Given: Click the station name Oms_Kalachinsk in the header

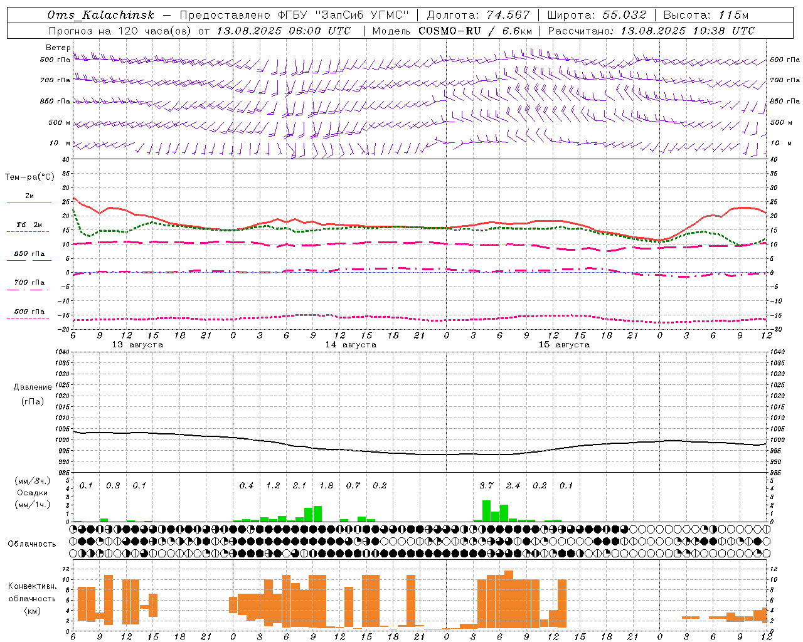Looking at the screenshot, I should coord(101,15).
